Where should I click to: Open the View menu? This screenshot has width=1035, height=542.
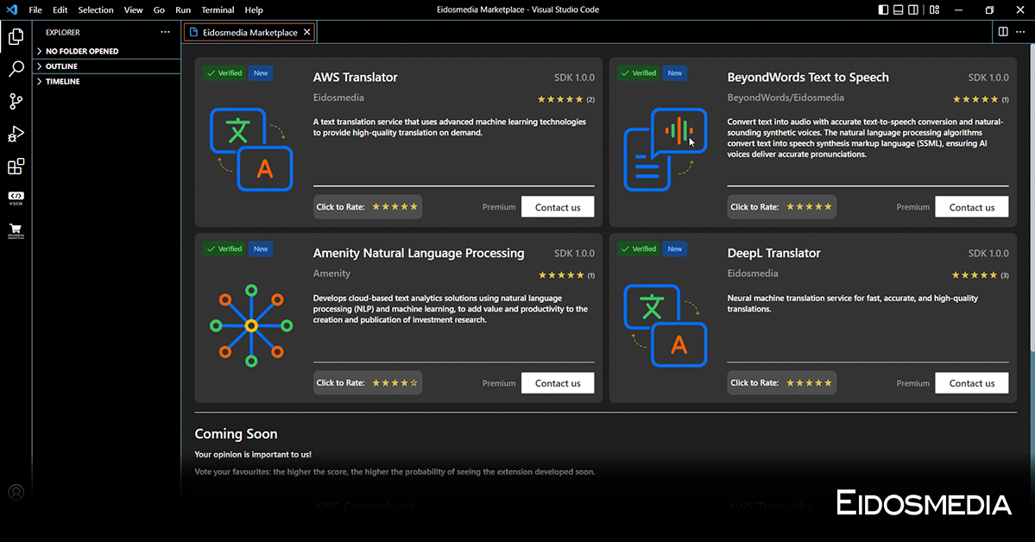(133, 9)
